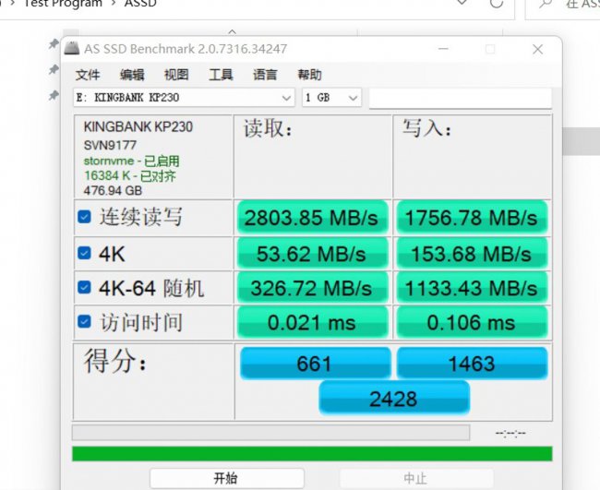Image resolution: width=600 pixels, height=490 pixels.
Task: Click the stornvme - 已启用 driver text
Action: click(132, 161)
